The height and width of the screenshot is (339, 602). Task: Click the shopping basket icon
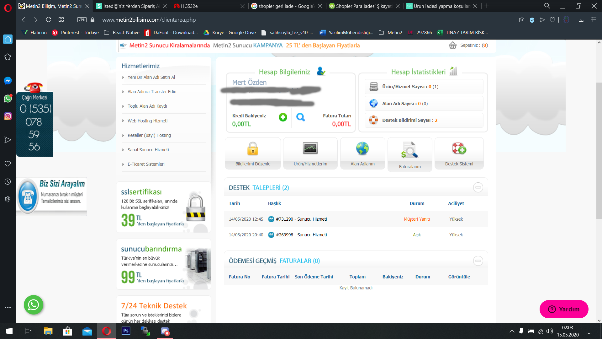click(x=453, y=45)
